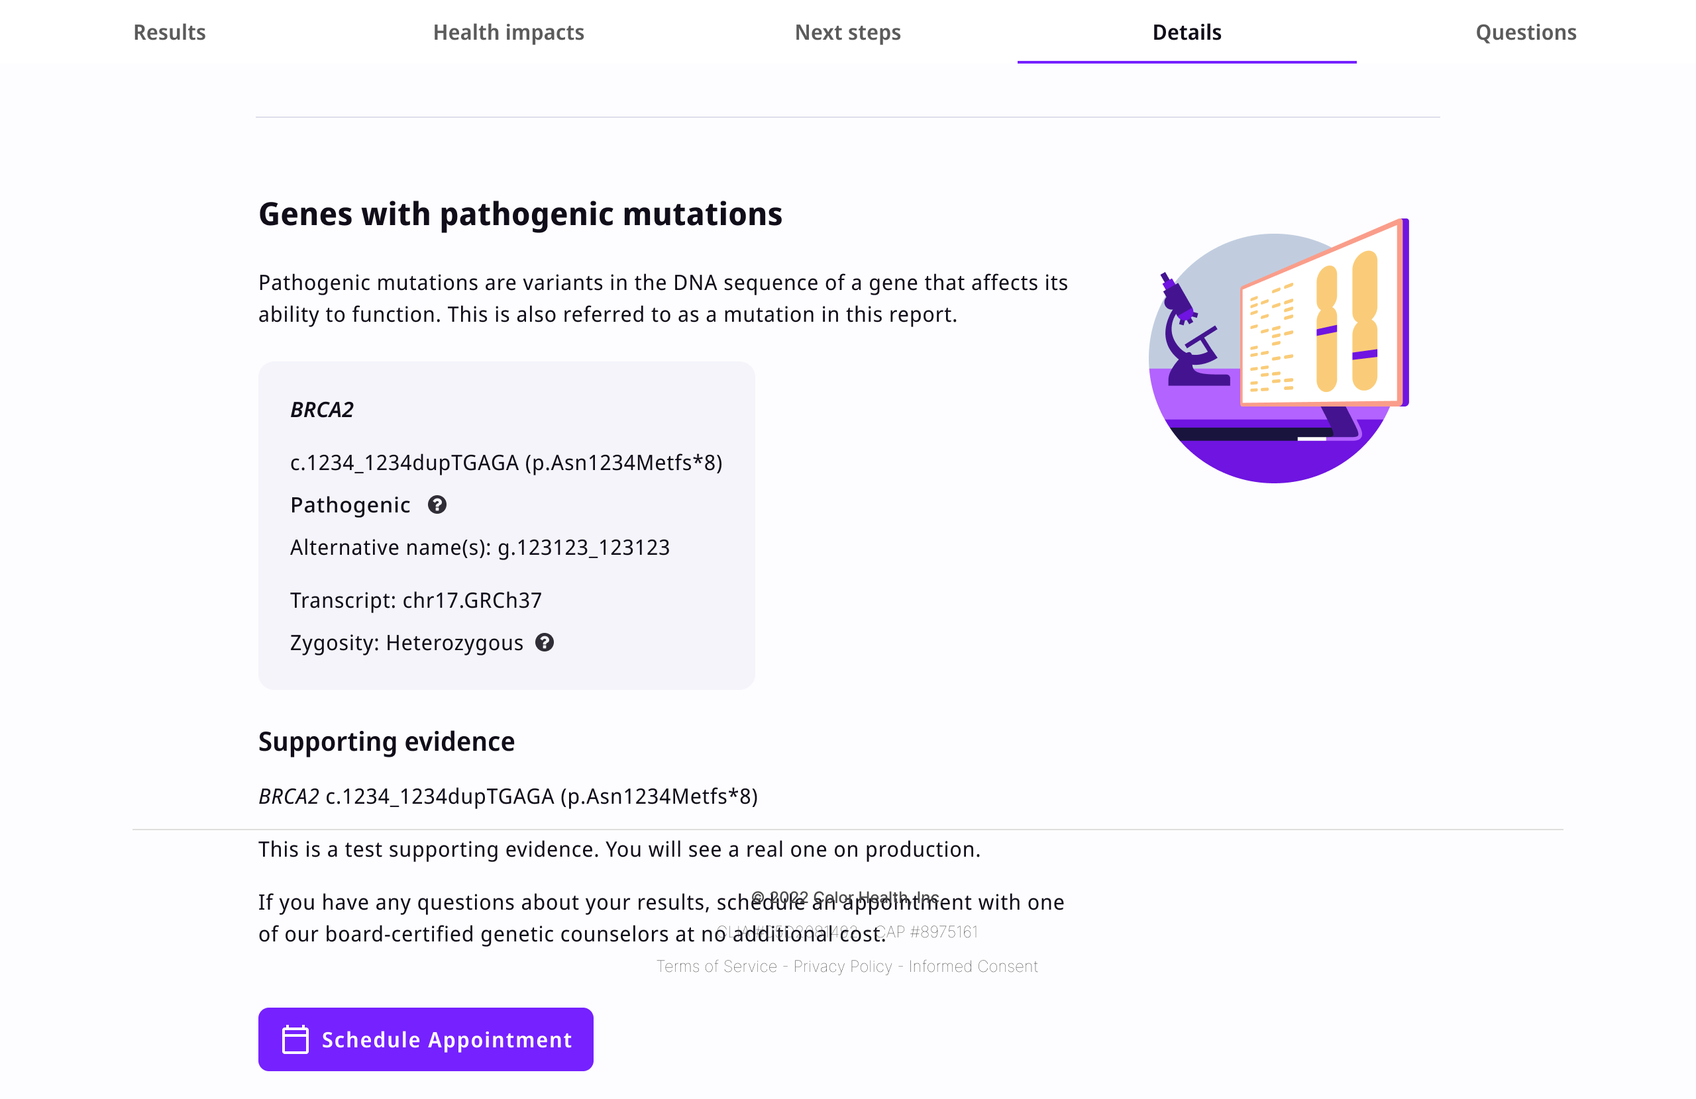
Task: Click the BRCA2 gene name in card
Action: (x=322, y=410)
